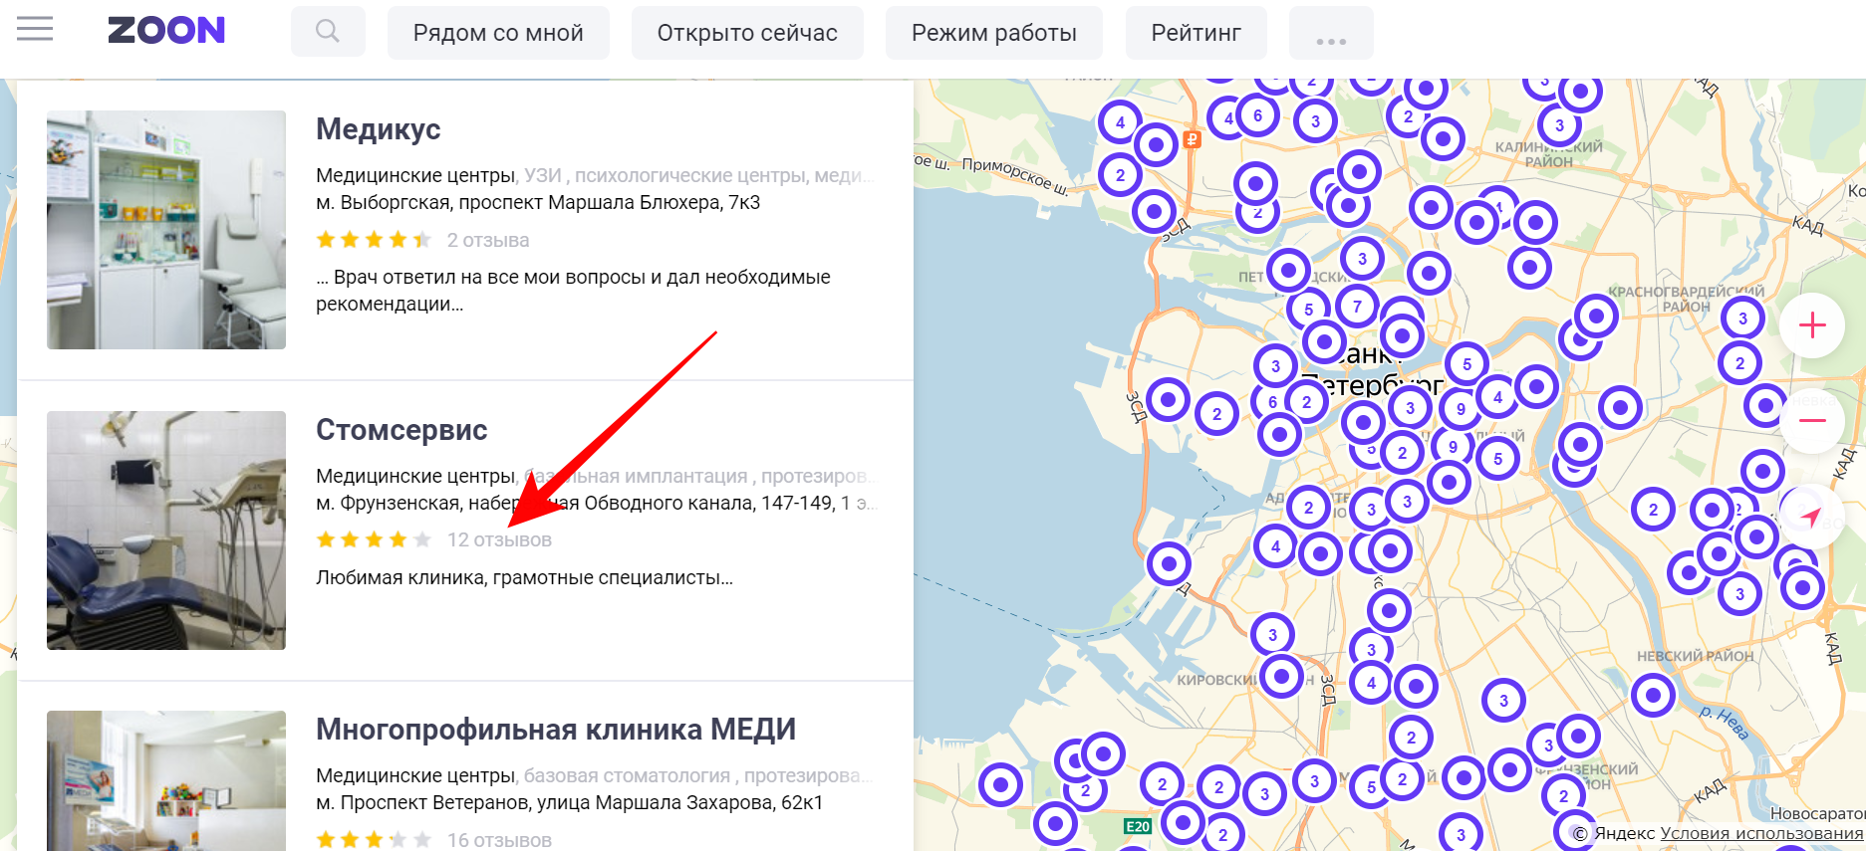
Task: Show more filters via three dots button
Action: point(1331,33)
